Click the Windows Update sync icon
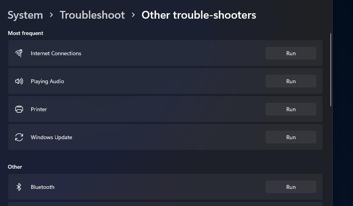This screenshot has height=206, width=353. click(19, 137)
